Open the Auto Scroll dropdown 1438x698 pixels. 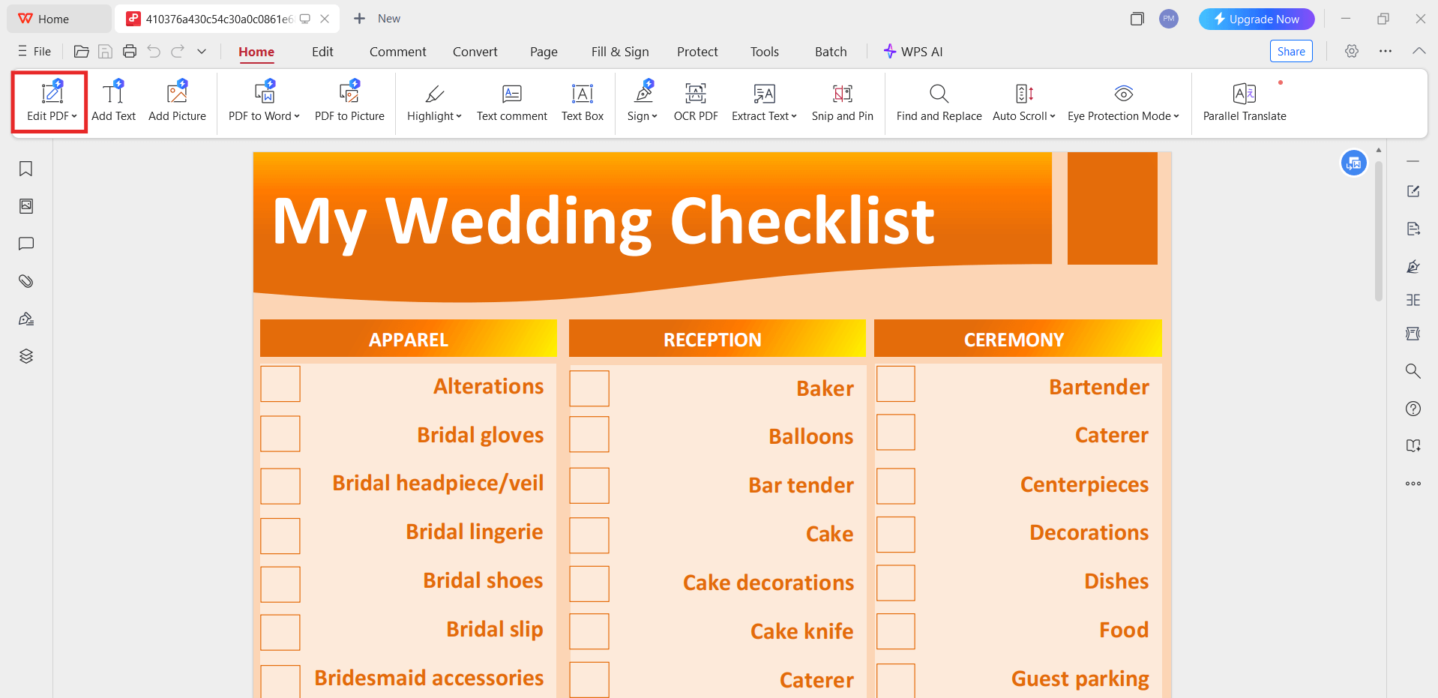click(x=1053, y=116)
